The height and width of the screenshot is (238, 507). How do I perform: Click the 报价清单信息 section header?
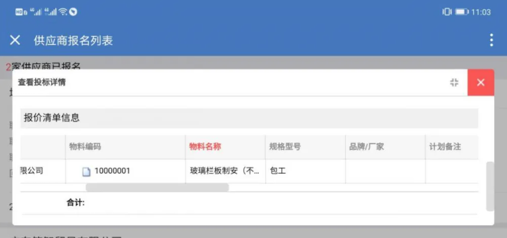coord(249,118)
